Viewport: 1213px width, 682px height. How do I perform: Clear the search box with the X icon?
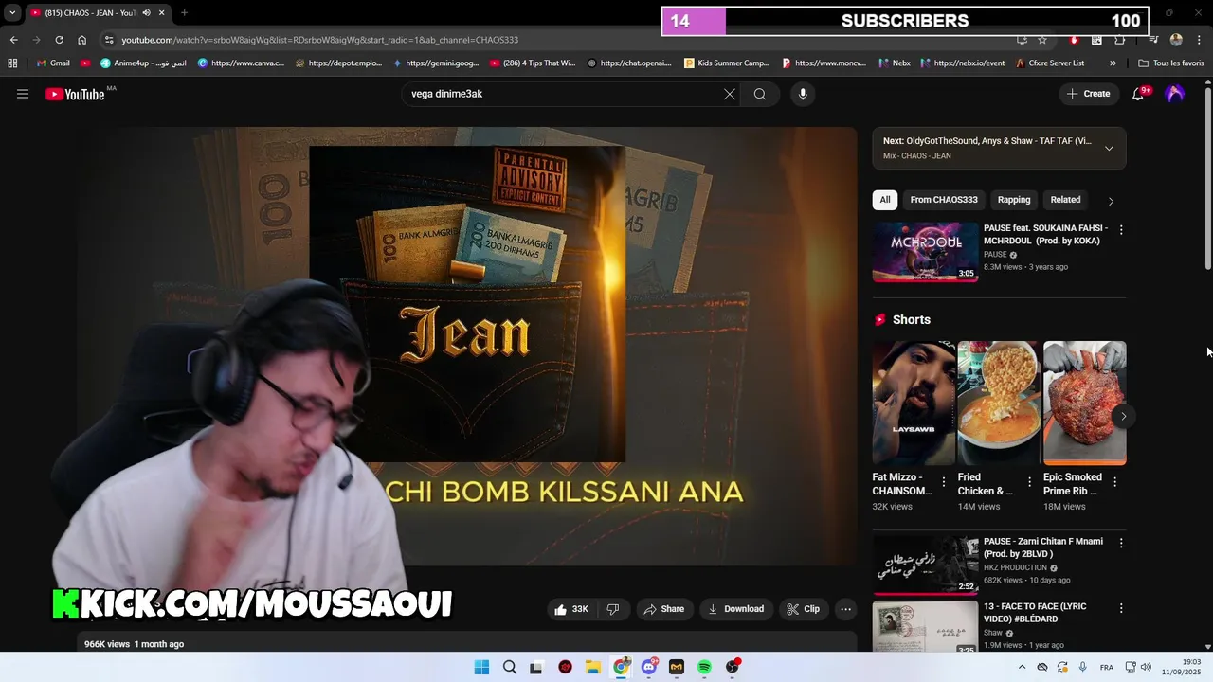tap(730, 94)
